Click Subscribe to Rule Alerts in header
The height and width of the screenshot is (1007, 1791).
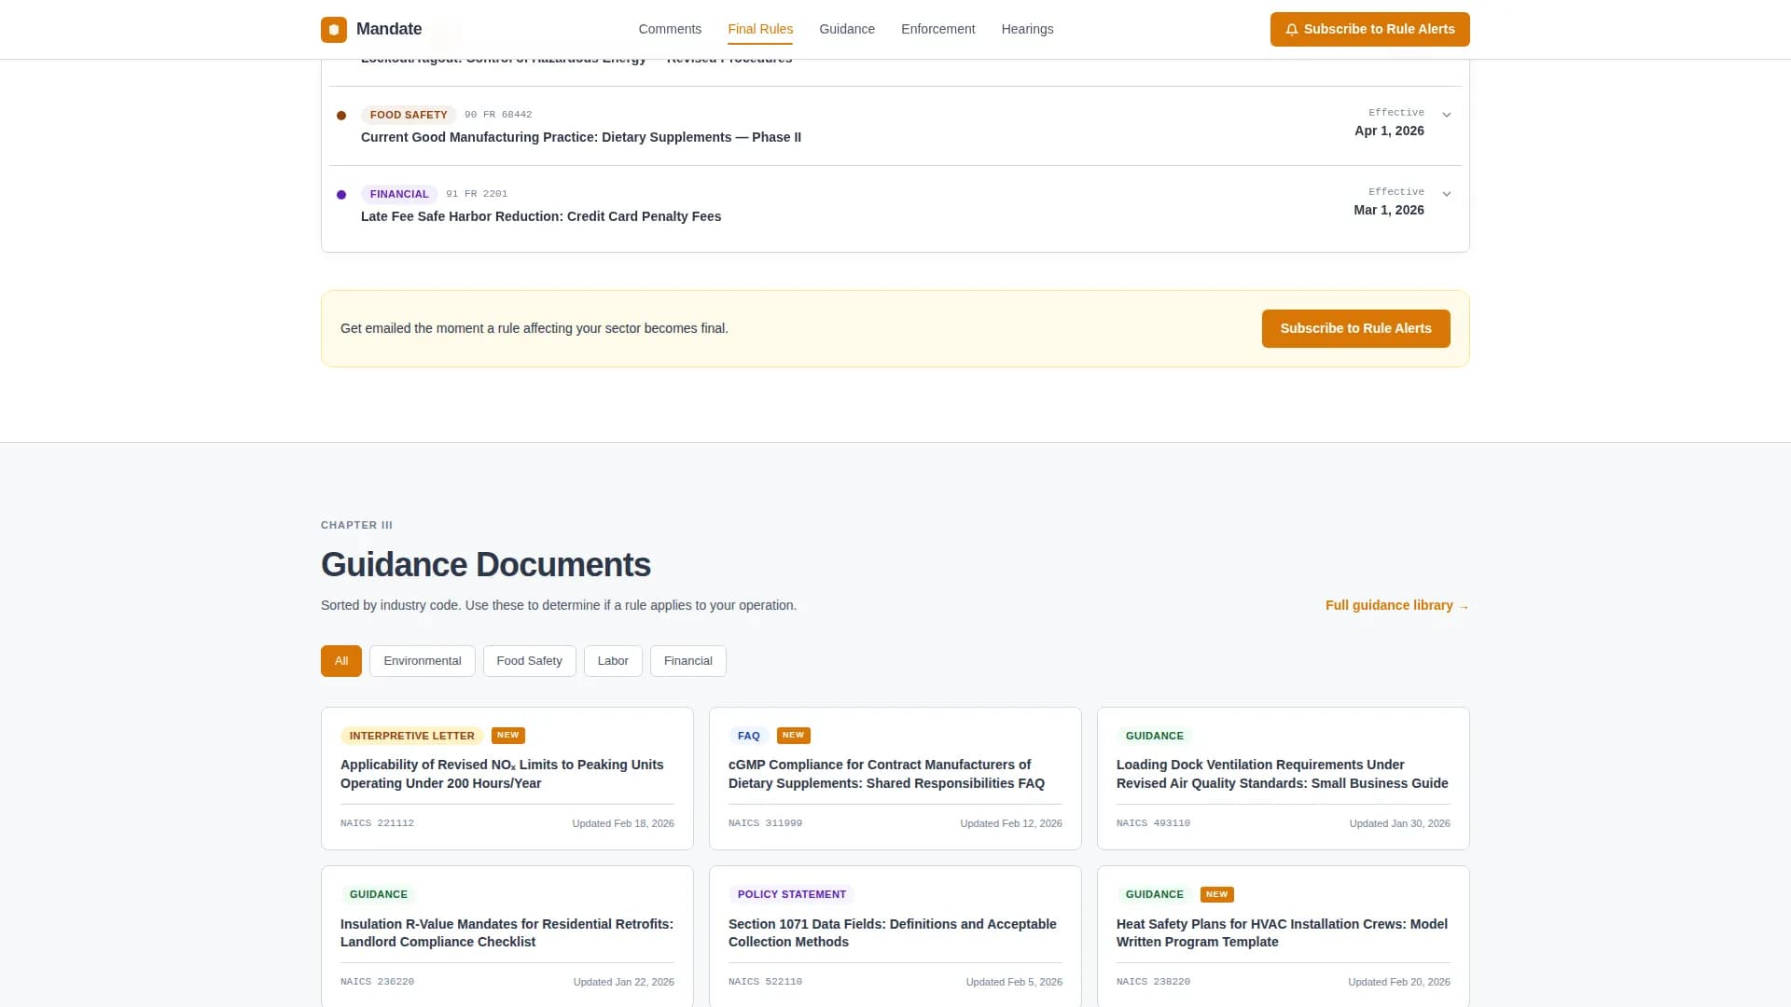tap(1369, 29)
